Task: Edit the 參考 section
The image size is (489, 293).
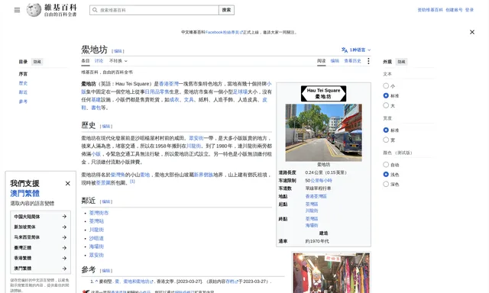Action: pyautogui.click(x=106, y=271)
